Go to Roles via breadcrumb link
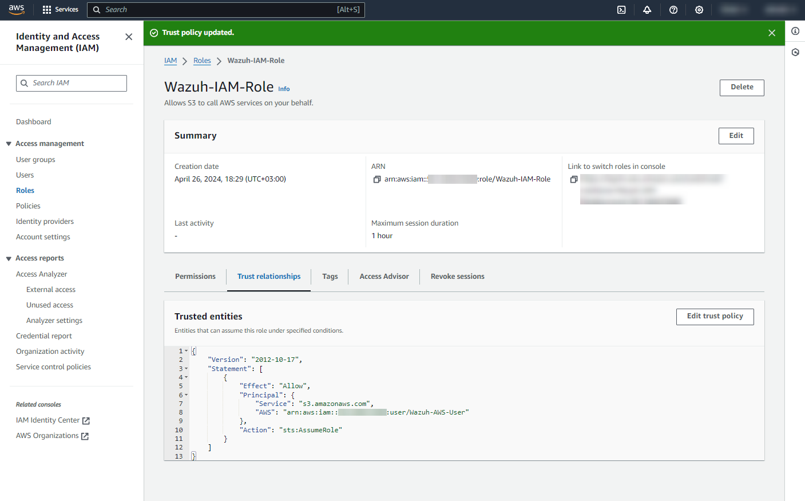805x501 pixels. (202, 61)
